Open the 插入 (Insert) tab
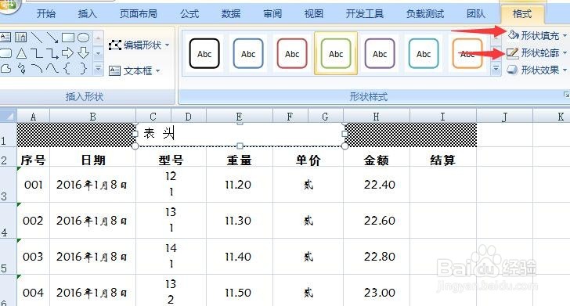The image size is (570, 306). [88, 14]
